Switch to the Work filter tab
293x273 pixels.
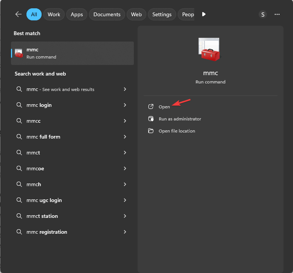(54, 14)
